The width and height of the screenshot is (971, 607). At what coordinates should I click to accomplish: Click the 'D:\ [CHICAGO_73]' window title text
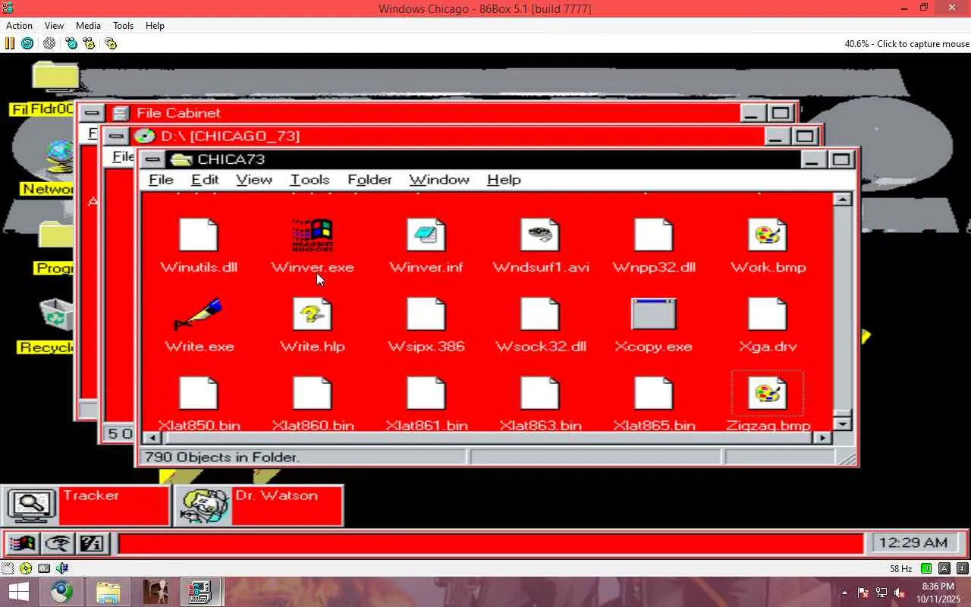point(230,137)
